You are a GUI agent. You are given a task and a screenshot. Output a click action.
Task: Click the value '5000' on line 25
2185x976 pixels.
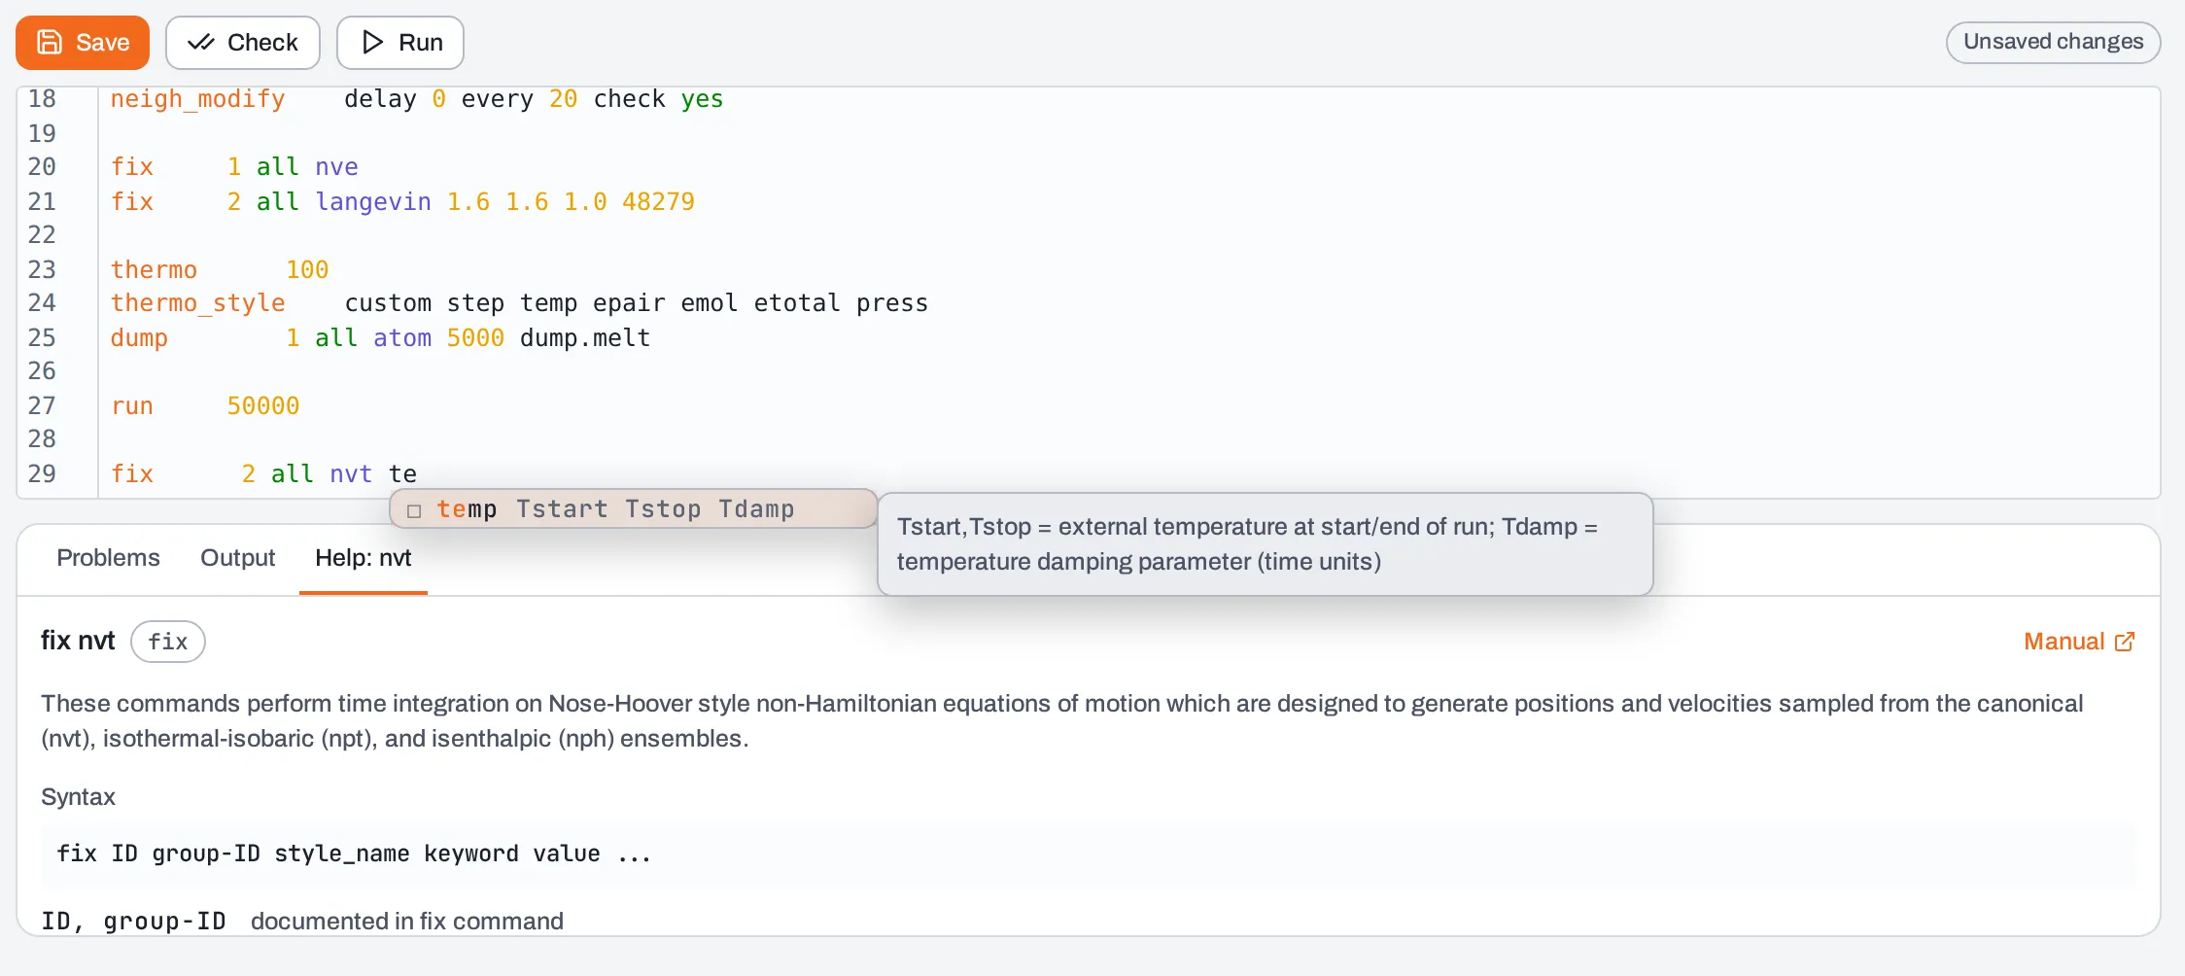pyautogui.click(x=475, y=338)
